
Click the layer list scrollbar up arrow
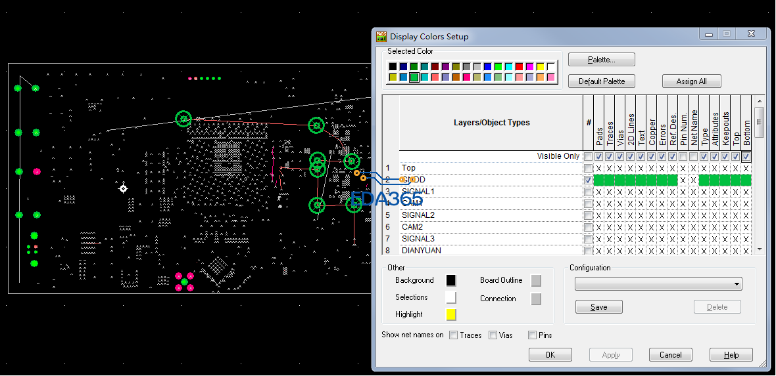759,100
